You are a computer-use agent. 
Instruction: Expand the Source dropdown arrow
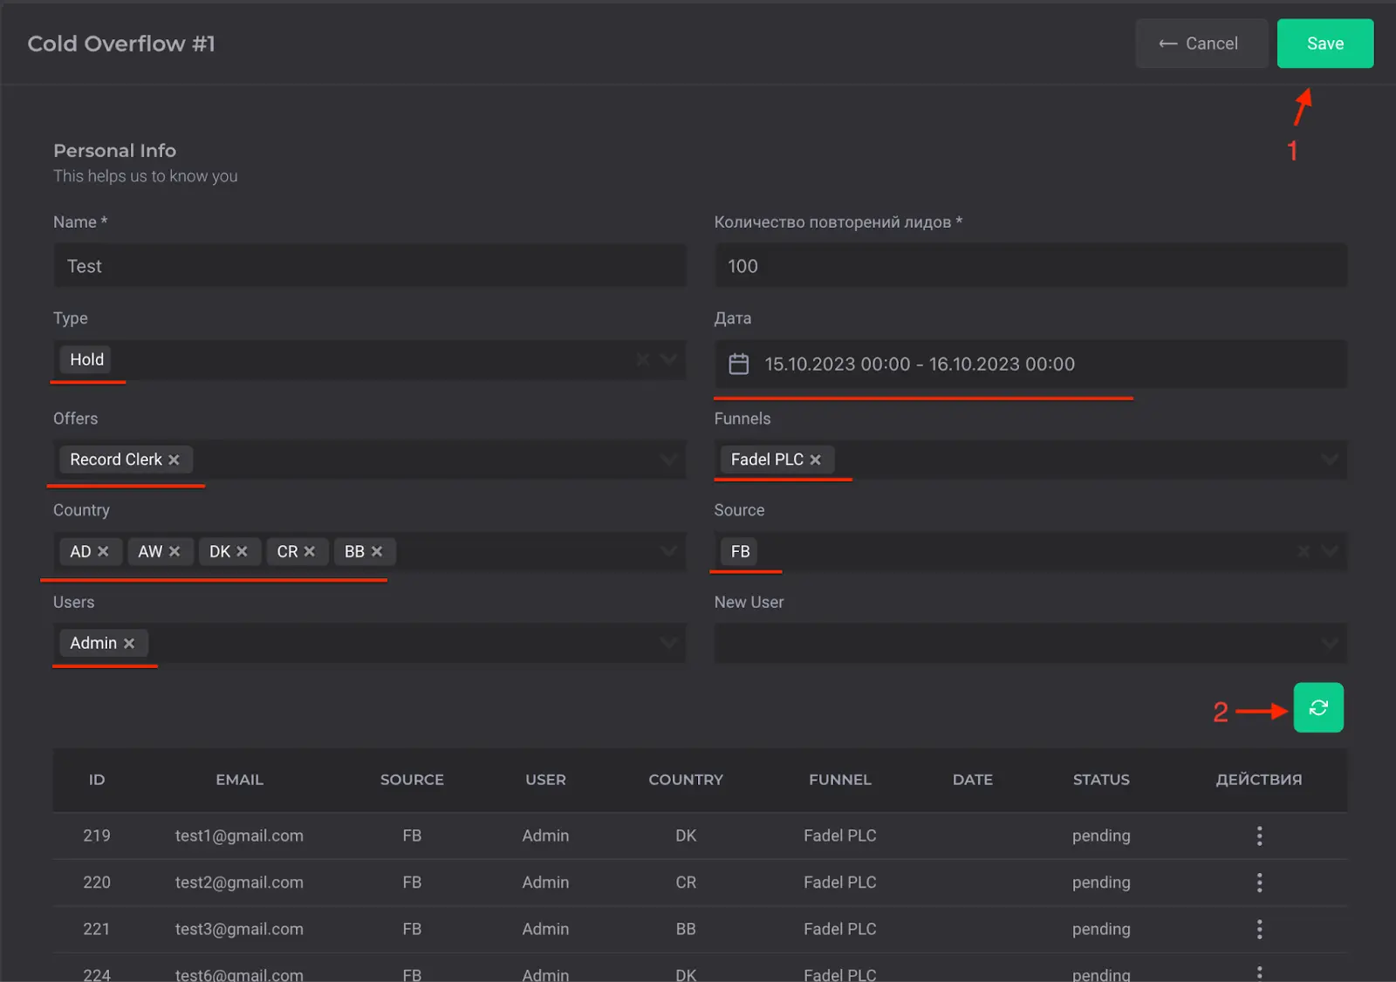click(x=1330, y=551)
